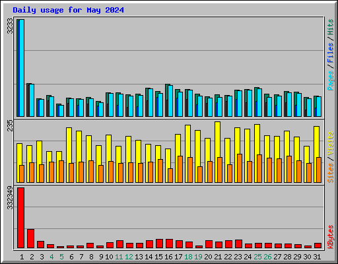The width and height of the screenshot is (338, 264).
Task: Click weekend day 26 label
Action: coord(267,257)
